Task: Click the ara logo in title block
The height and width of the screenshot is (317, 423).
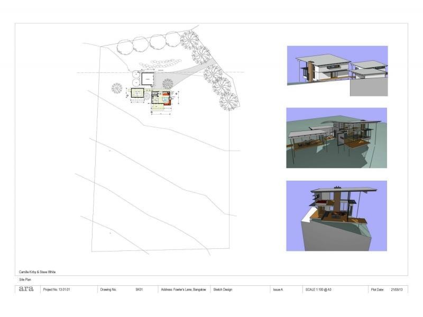Action: [x=26, y=289]
